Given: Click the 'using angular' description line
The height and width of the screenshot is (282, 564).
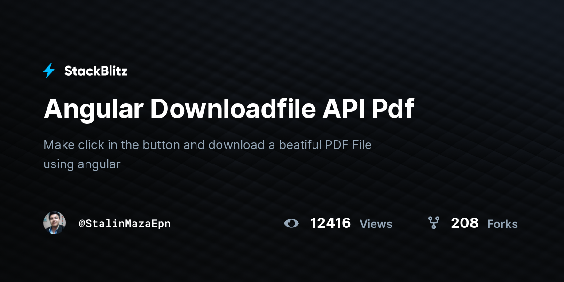Looking at the screenshot, I should tap(82, 164).
